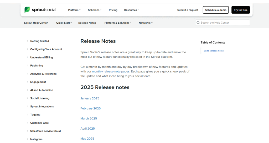Expand the Understand Billing chevron
The height and width of the screenshot is (143, 269).
coord(27,57)
